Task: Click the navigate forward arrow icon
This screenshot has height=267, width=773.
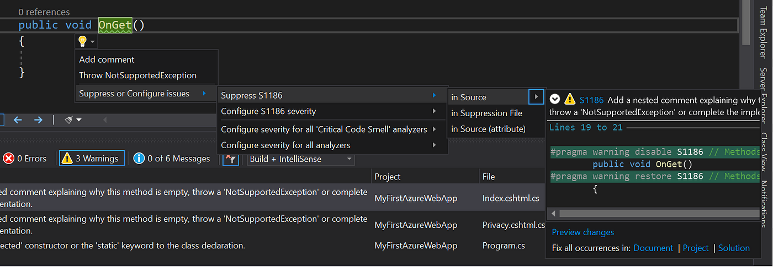Action: (38, 119)
